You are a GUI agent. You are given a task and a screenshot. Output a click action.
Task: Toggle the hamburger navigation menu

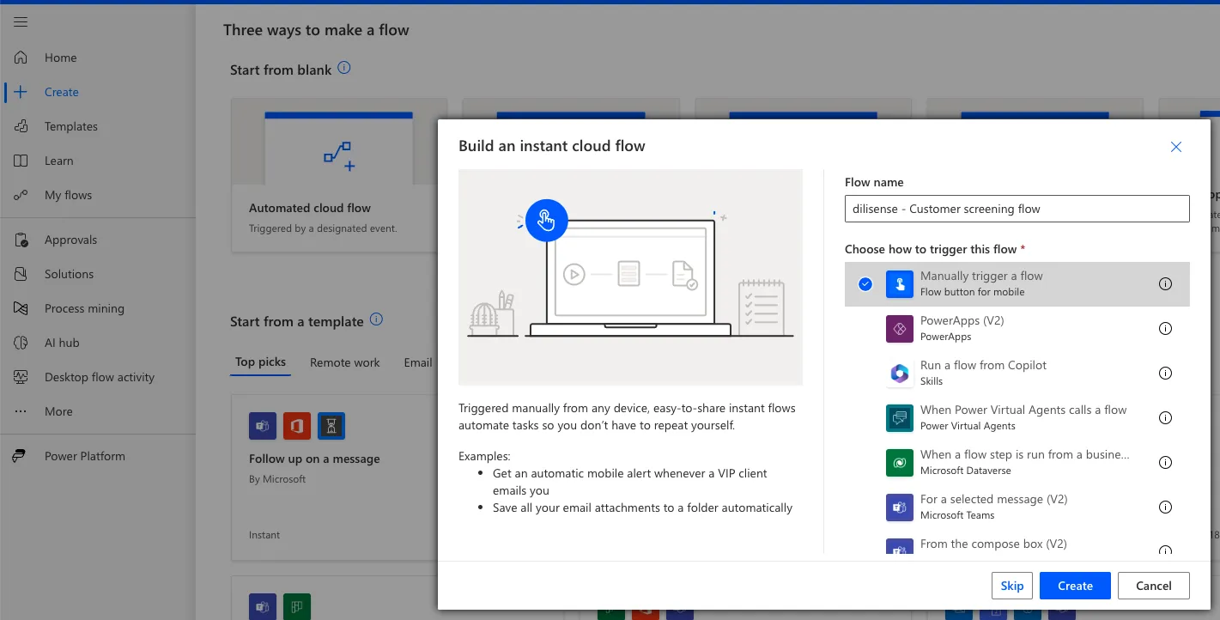(21, 22)
